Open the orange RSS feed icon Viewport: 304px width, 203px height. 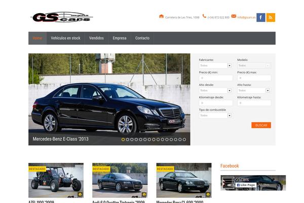[271, 17]
